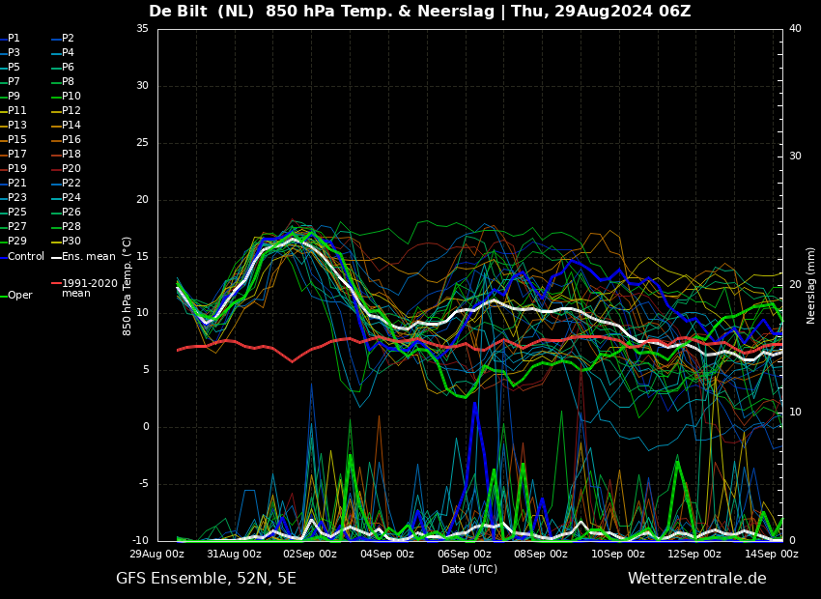Select the 02Sep 00z date tick
The image size is (821, 599).
[310, 555]
